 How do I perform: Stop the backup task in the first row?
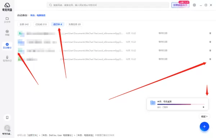click(x=210, y=33)
